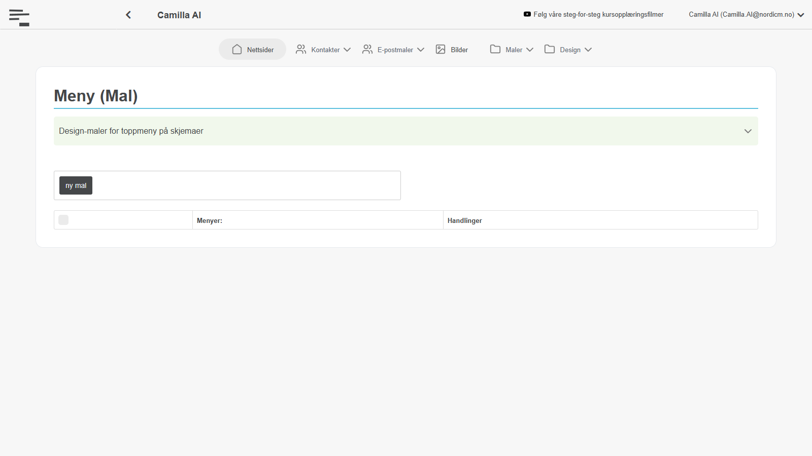
Task: Click the Kontakter people icon
Action: [301, 49]
